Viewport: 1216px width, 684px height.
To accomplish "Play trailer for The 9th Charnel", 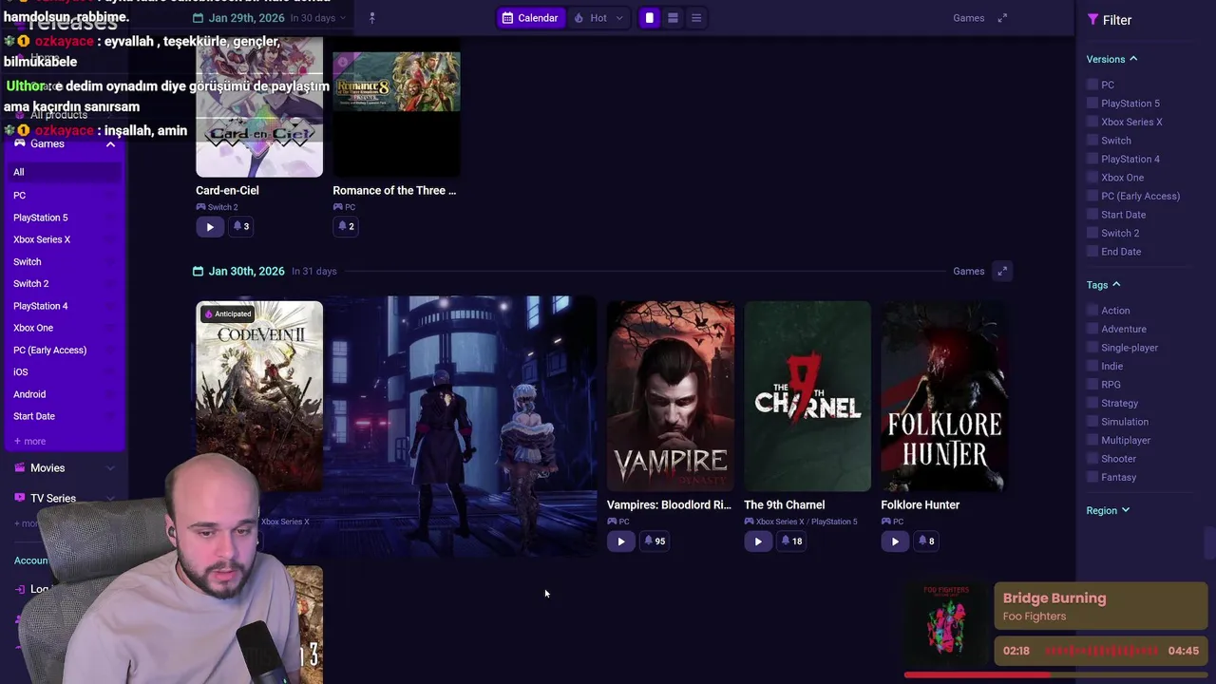I will tap(758, 541).
